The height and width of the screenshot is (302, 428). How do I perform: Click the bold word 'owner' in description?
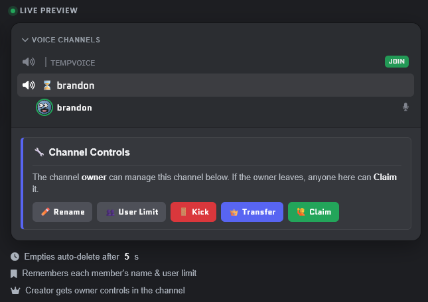click(94, 177)
